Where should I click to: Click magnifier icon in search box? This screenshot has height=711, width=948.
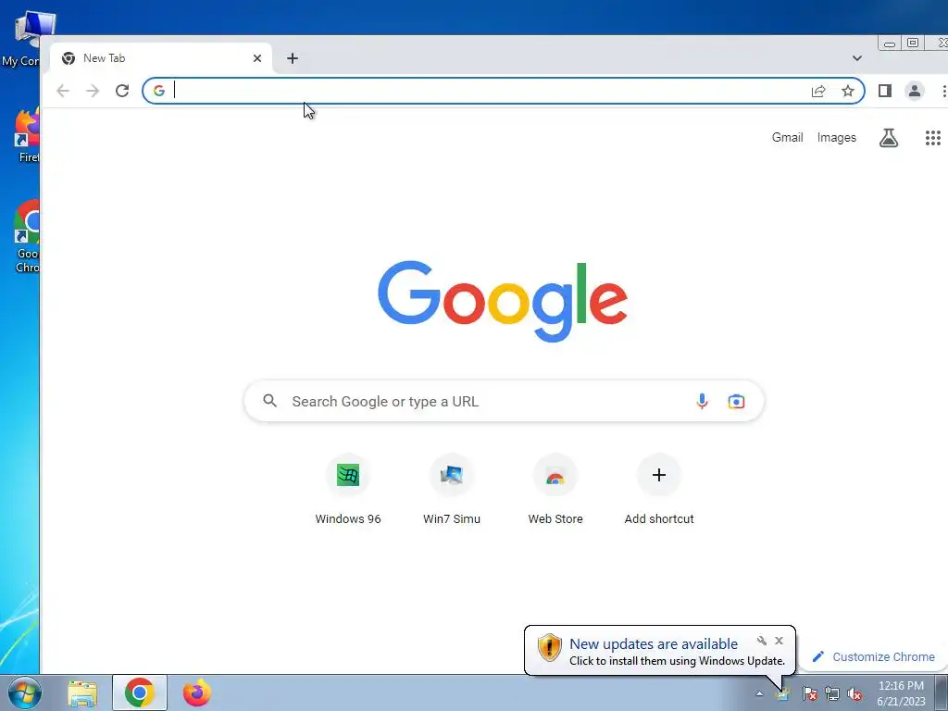pyautogui.click(x=269, y=401)
